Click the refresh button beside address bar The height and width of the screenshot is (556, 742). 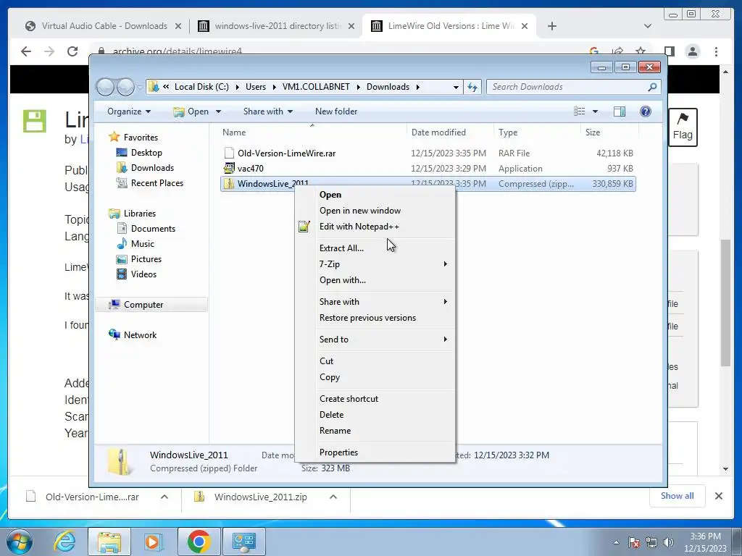472,87
